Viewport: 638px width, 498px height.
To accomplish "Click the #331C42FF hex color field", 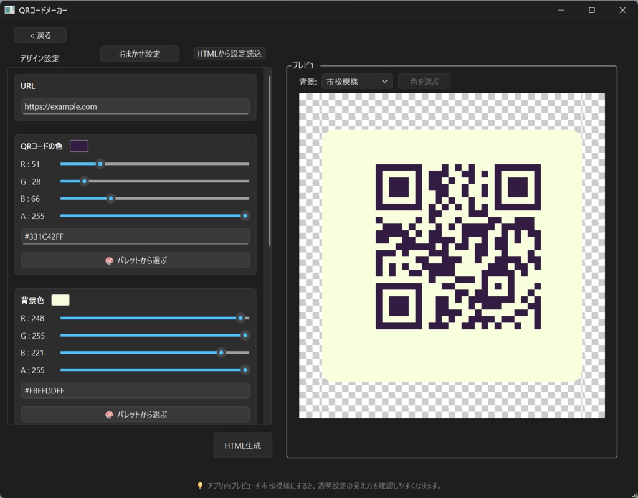I will pyautogui.click(x=135, y=237).
